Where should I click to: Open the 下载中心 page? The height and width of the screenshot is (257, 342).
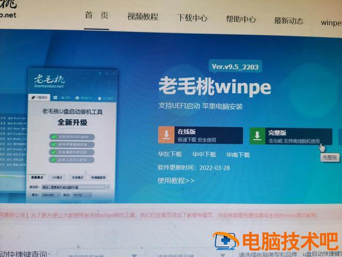click(192, 18)
